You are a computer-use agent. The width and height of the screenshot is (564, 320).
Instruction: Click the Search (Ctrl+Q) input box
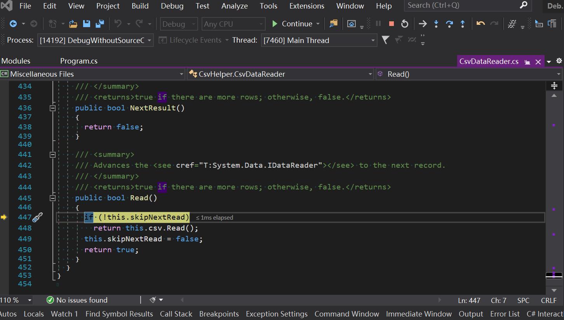[x=462, y=5]
